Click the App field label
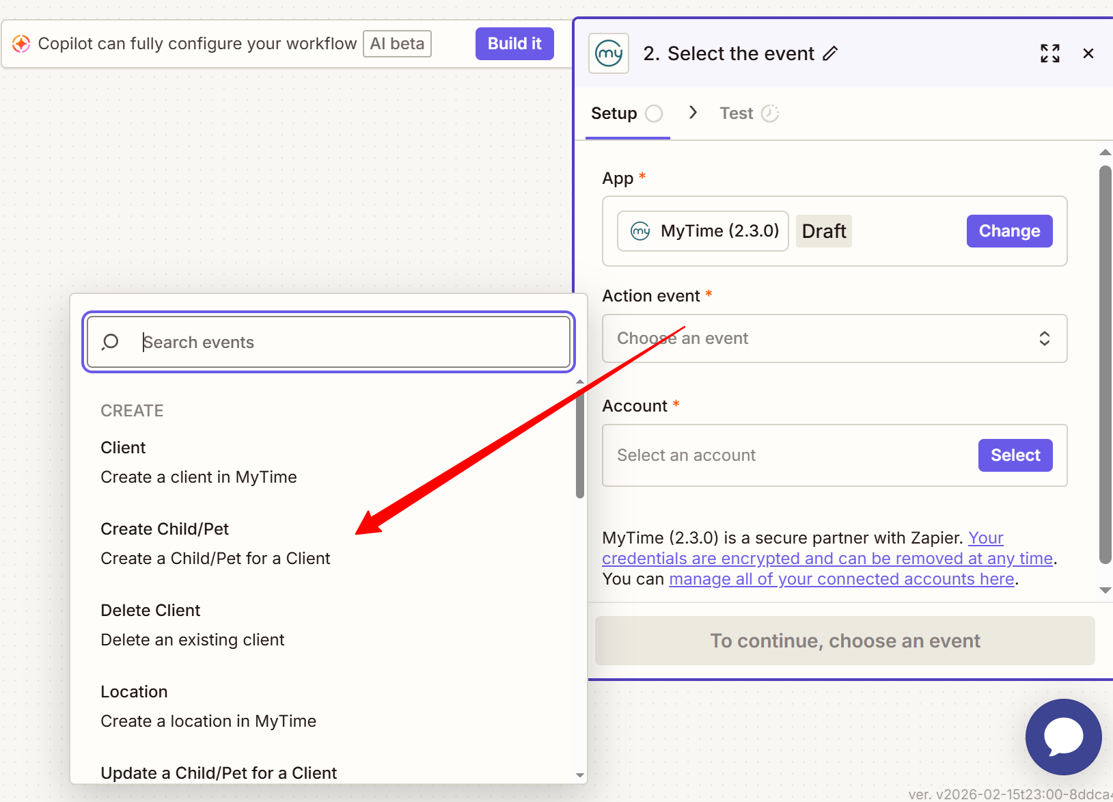Viewport: 1113px width, 802px height. coord(618,179)
